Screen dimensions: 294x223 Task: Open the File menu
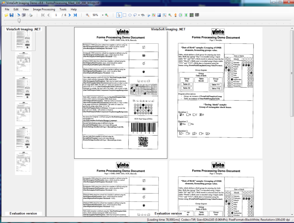tap(7, 9)
